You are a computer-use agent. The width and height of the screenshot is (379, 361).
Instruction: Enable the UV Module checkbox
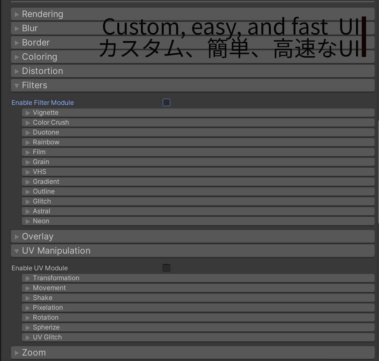[x=166, y=268]
